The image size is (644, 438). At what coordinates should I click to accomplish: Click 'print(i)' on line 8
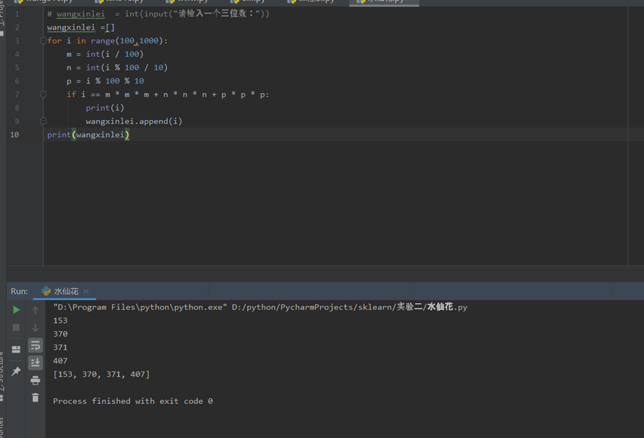[x=105, y=108]
